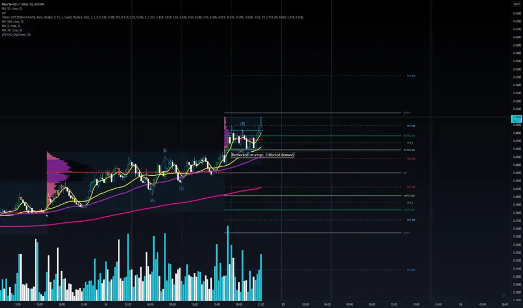The image size is (523, 308).
Task: Click the S3 PP 1 level label
Action: 407,233
